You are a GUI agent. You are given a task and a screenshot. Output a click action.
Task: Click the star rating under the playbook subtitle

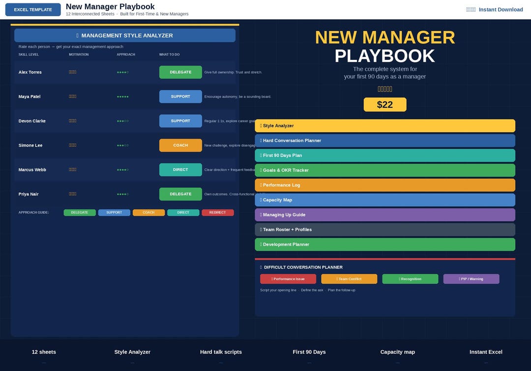[x=385, y=89]
